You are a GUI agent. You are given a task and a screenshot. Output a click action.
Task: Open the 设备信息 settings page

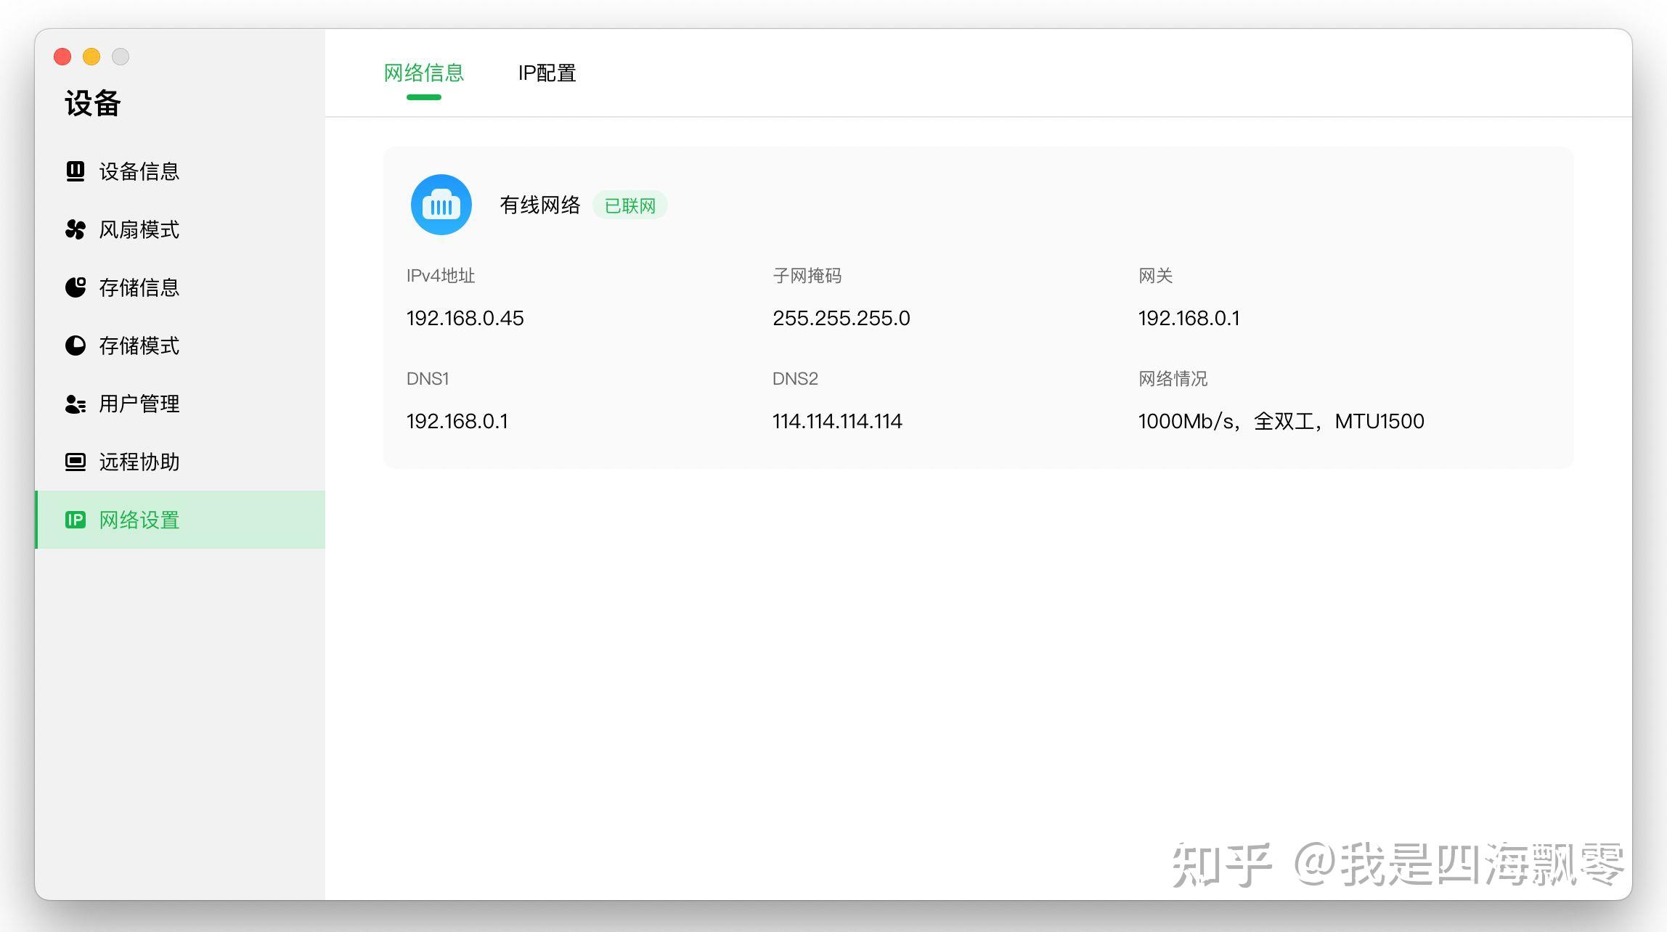coord(138,171)
